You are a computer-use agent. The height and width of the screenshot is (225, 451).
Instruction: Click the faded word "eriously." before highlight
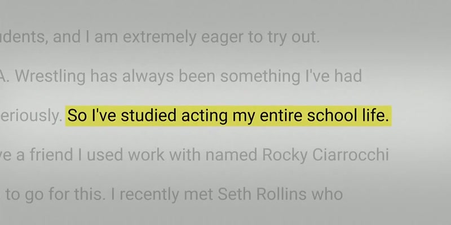tap(31, 116)
